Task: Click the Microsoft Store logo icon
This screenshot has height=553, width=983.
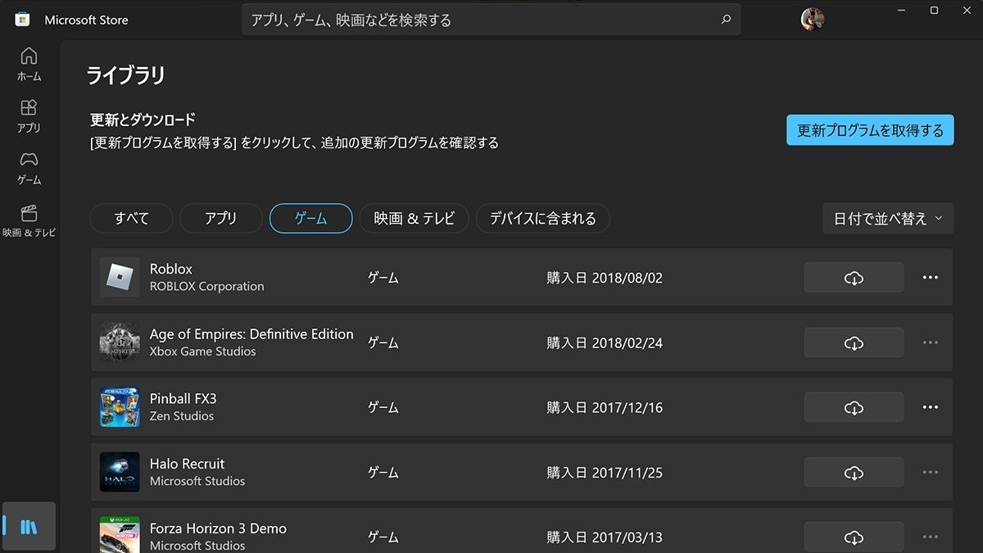Action: (22, 20)
